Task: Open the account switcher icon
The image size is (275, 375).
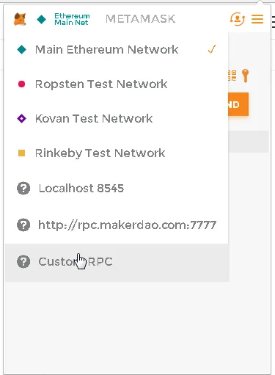Action: click(237, 19)
